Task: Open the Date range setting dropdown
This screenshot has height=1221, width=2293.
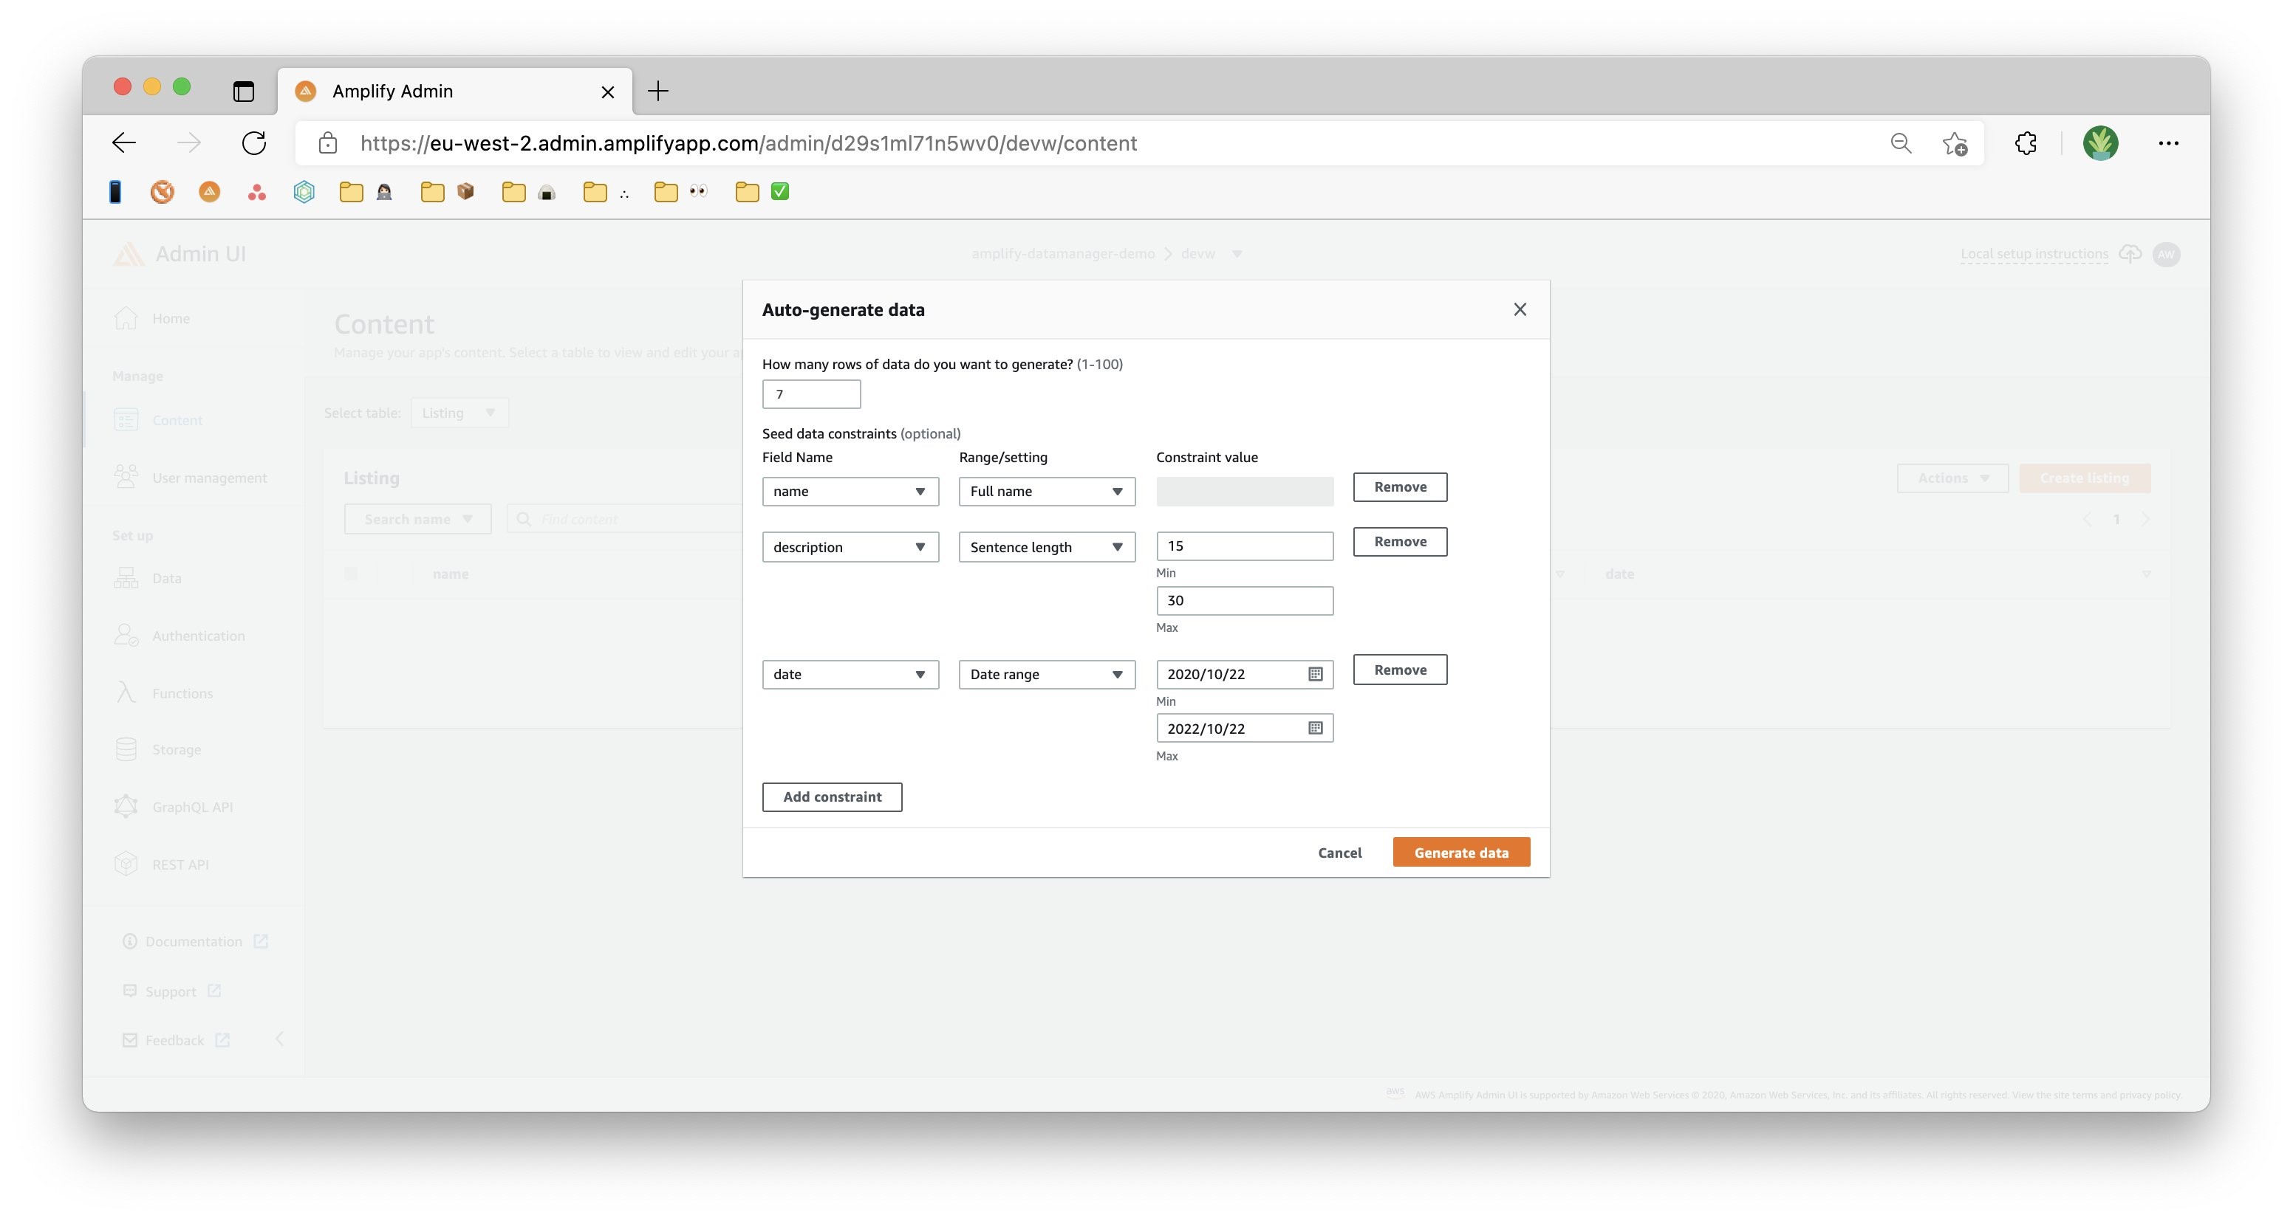Action: (x=1047, y=674)
